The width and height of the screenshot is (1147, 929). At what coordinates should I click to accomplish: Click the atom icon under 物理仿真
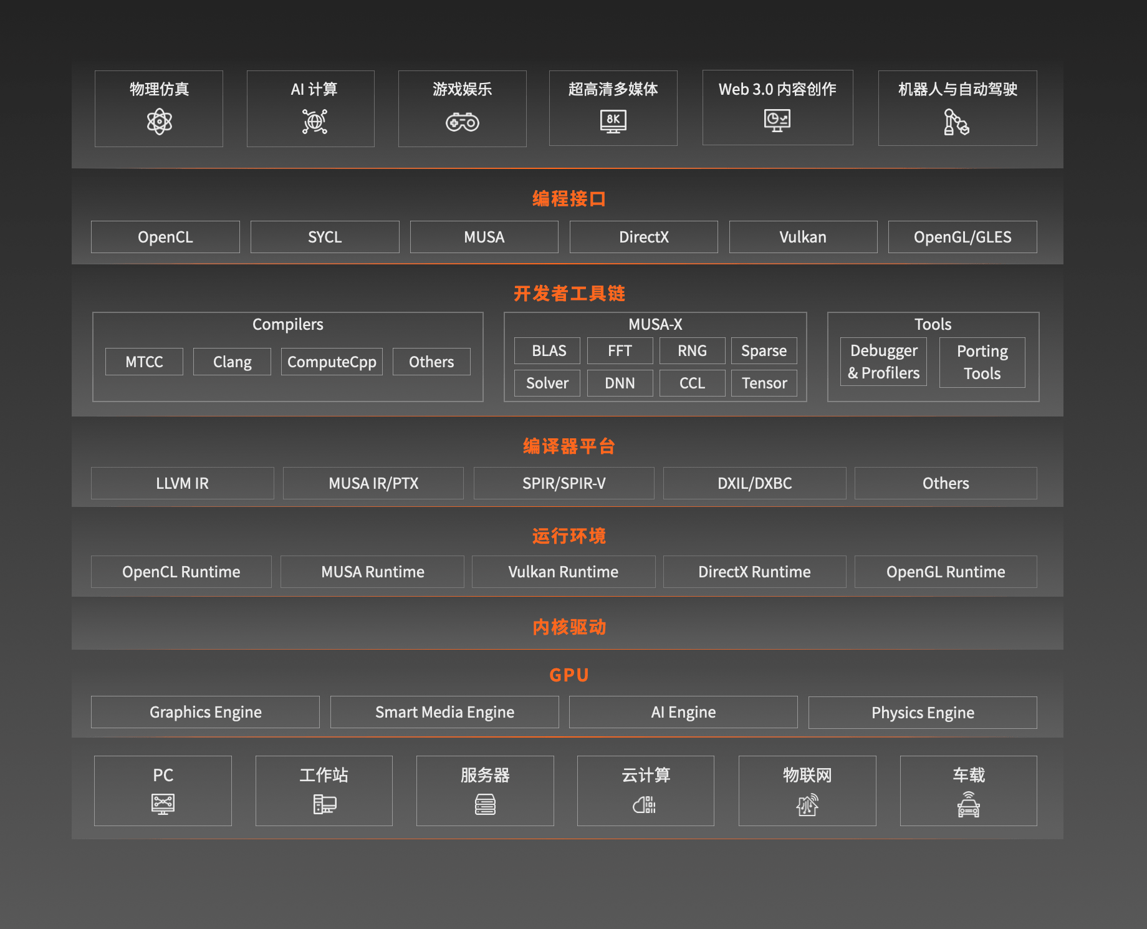coord(159,122)
